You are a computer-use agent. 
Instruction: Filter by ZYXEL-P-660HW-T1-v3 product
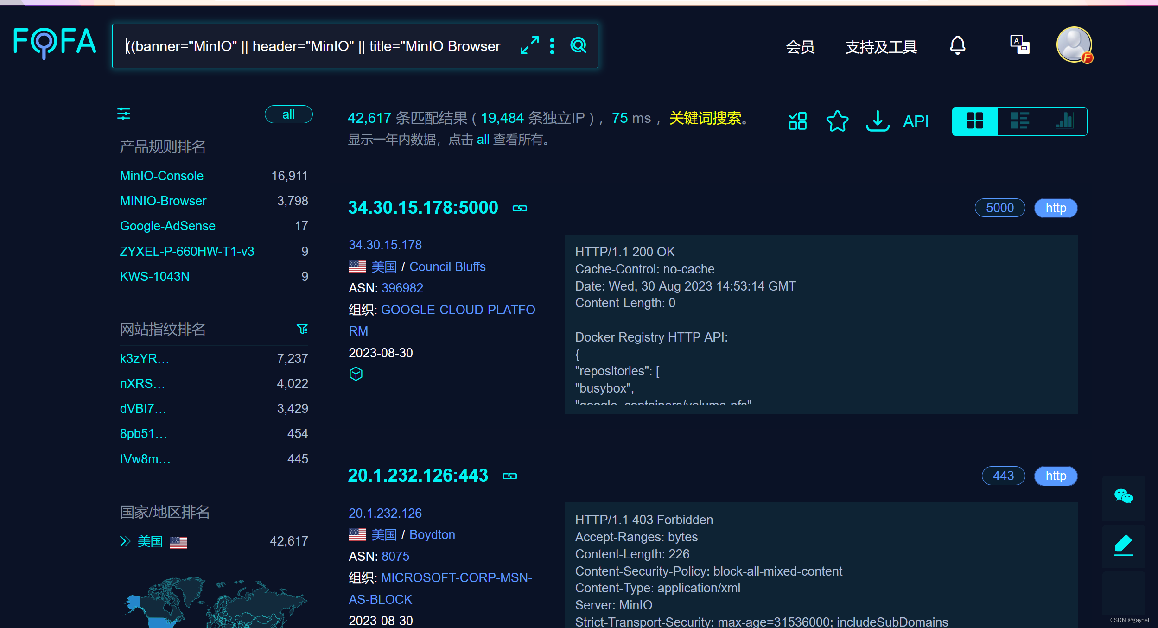coord(187,251)
